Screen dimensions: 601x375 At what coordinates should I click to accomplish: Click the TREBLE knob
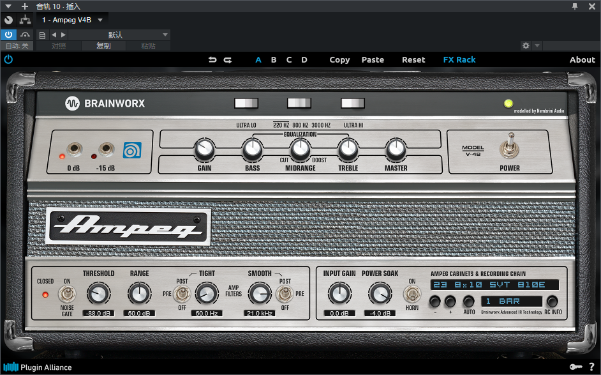click(348, 149)
